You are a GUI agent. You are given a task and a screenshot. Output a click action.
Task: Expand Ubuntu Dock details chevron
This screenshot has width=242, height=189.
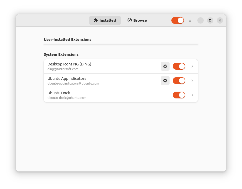(x=192, y=95)
